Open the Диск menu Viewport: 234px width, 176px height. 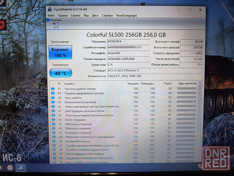pyautogui.click(x=95, y=15)
